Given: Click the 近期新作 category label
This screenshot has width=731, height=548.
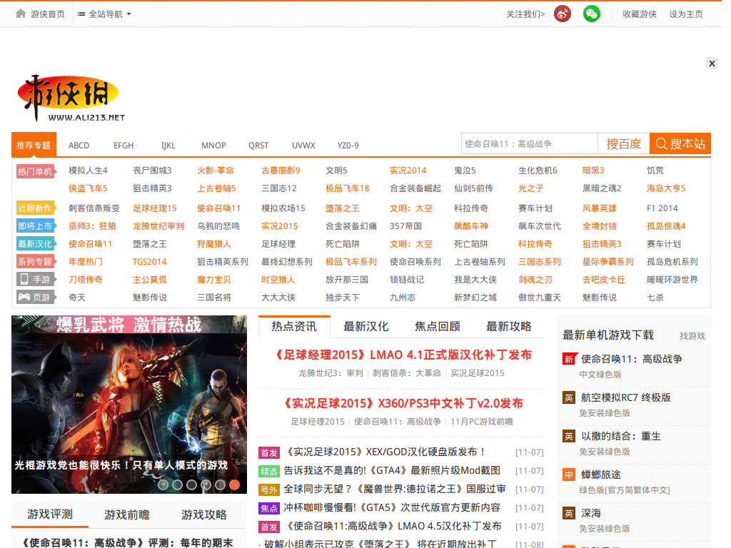Looking at the screenshot, I should [x=36, y=208].
